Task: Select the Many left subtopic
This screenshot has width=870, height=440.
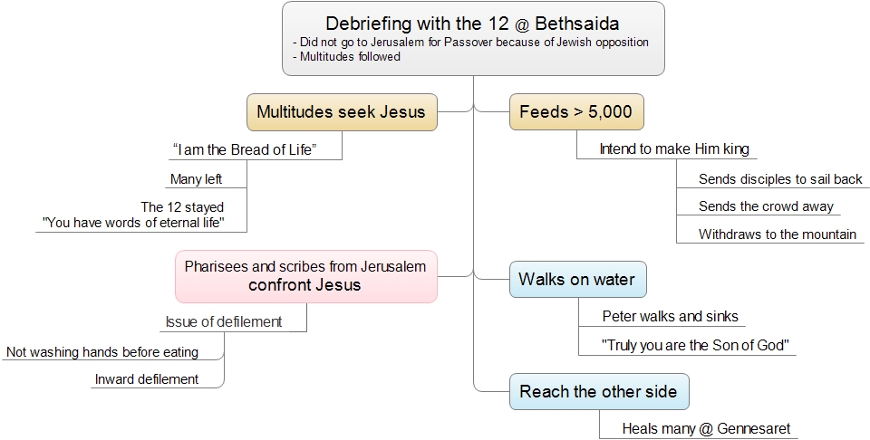Action: (x=196, y=179)
